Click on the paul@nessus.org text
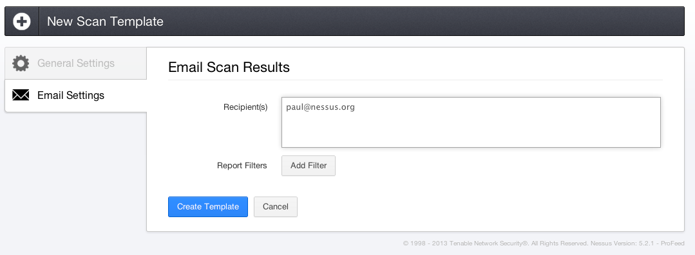 click(320, 107)
